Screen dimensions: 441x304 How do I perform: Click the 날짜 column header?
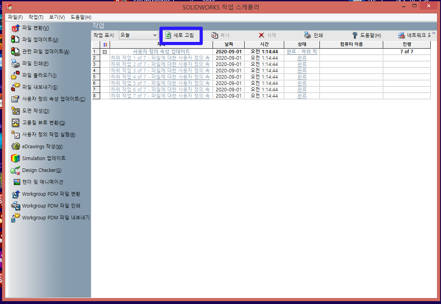(x=229, y=44)
